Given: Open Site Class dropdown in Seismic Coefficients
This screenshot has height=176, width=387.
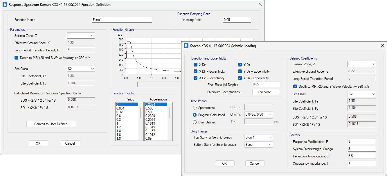Looking at the screenshot, I should pos(361,94).
